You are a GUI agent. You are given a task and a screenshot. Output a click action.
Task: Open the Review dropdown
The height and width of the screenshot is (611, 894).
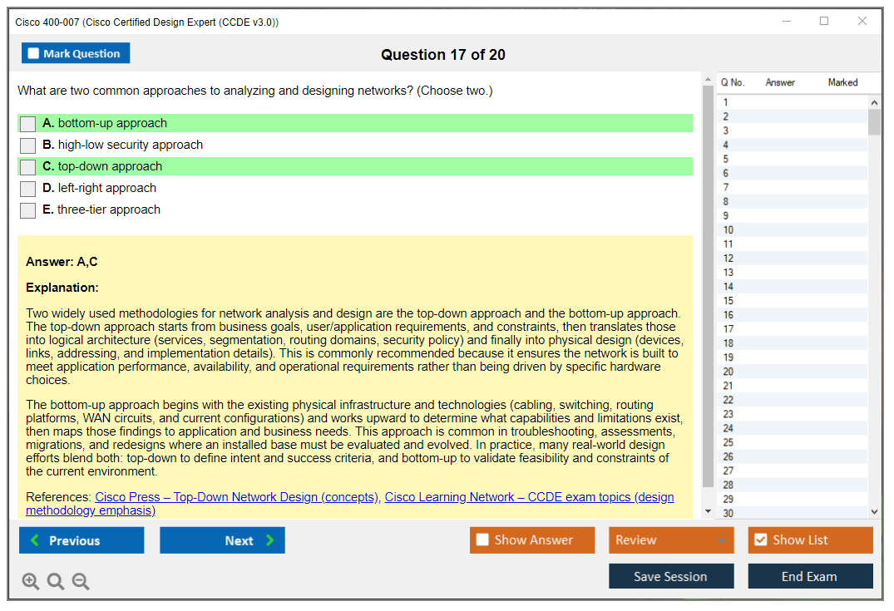point(670,540)
